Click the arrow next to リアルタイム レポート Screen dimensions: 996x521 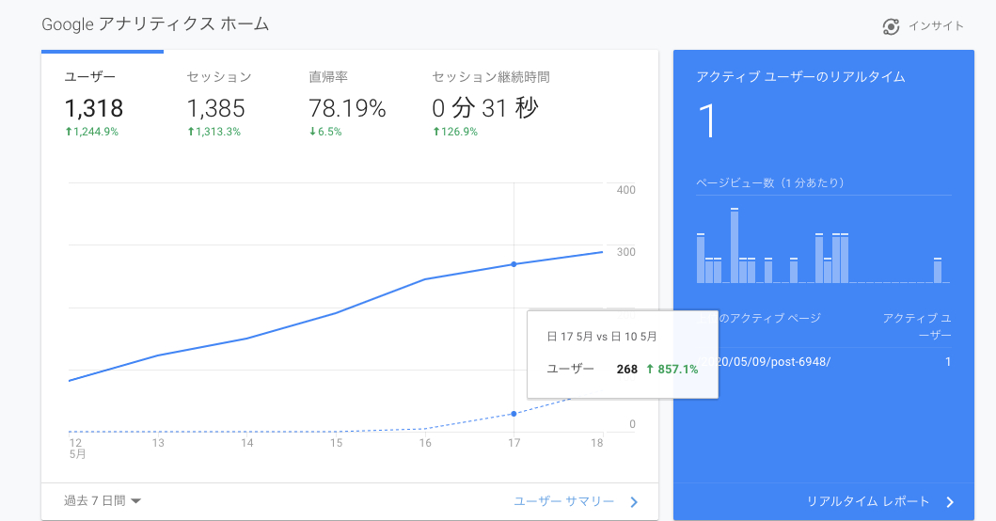click(950, 502)
